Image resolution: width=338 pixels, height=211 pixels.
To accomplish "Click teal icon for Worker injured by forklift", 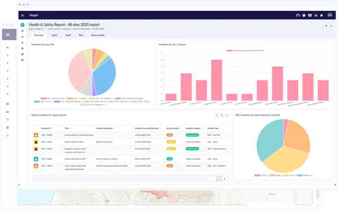I will (x=36, y=159).
